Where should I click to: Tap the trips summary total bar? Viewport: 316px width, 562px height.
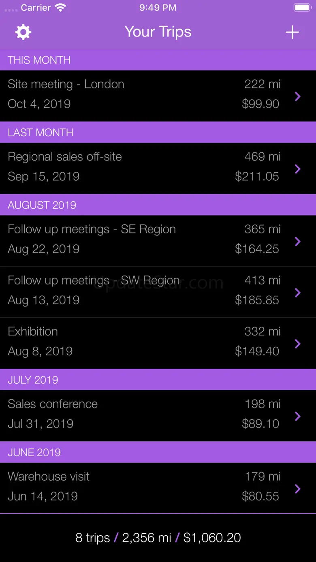(158, 538)
